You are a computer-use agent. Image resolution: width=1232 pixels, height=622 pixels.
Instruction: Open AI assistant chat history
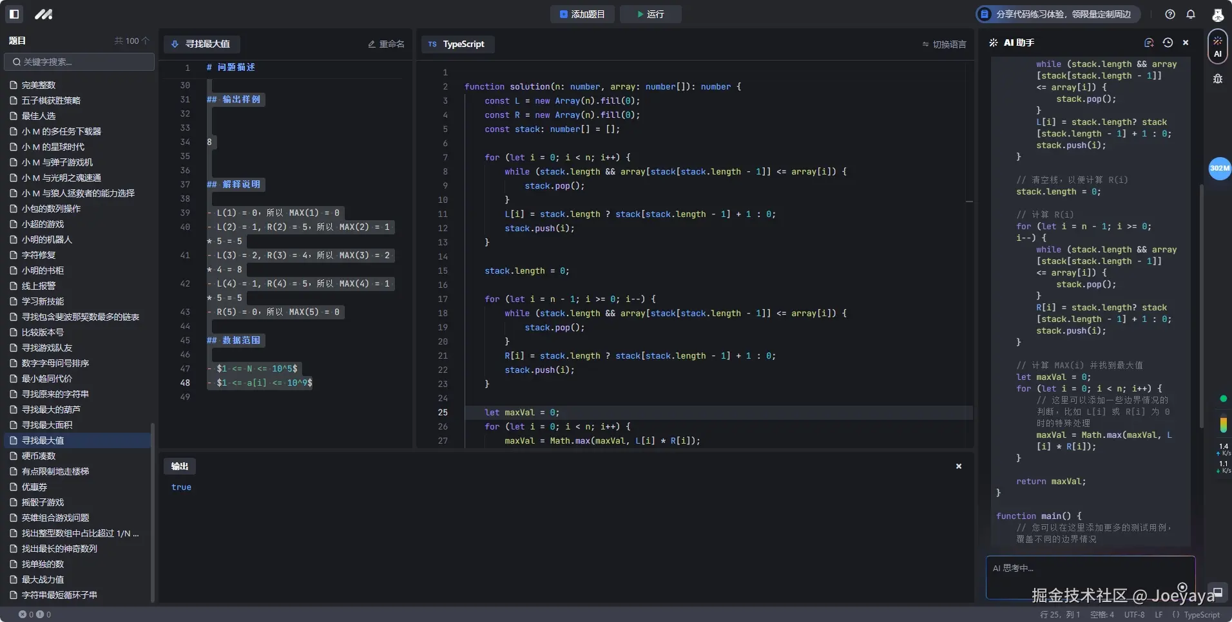(x=1168, y=42)
